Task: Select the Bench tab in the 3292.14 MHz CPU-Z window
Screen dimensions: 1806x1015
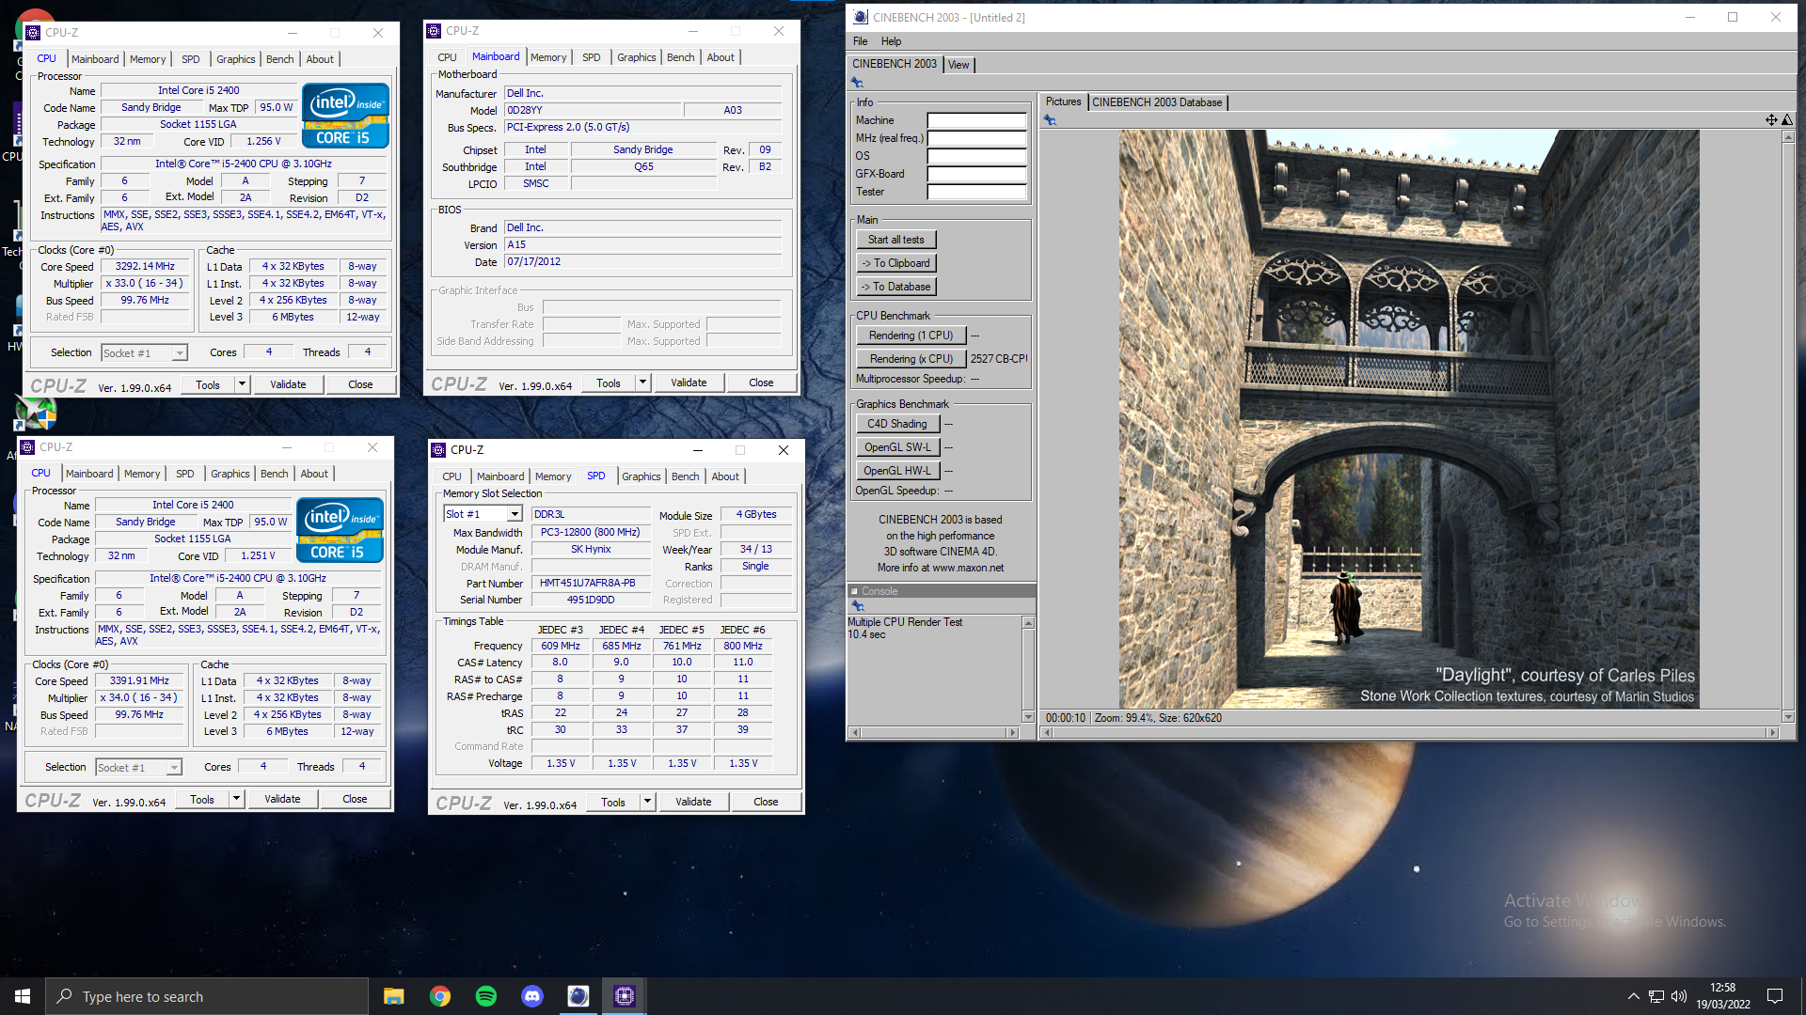Action: click(x=280, y=59)
